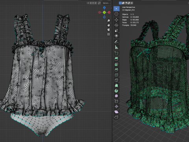Image resolution: width=189 pixels, height=142 pixels.
Task: Choose the Smooth vertices tool
Action: [x=116, y=96]
